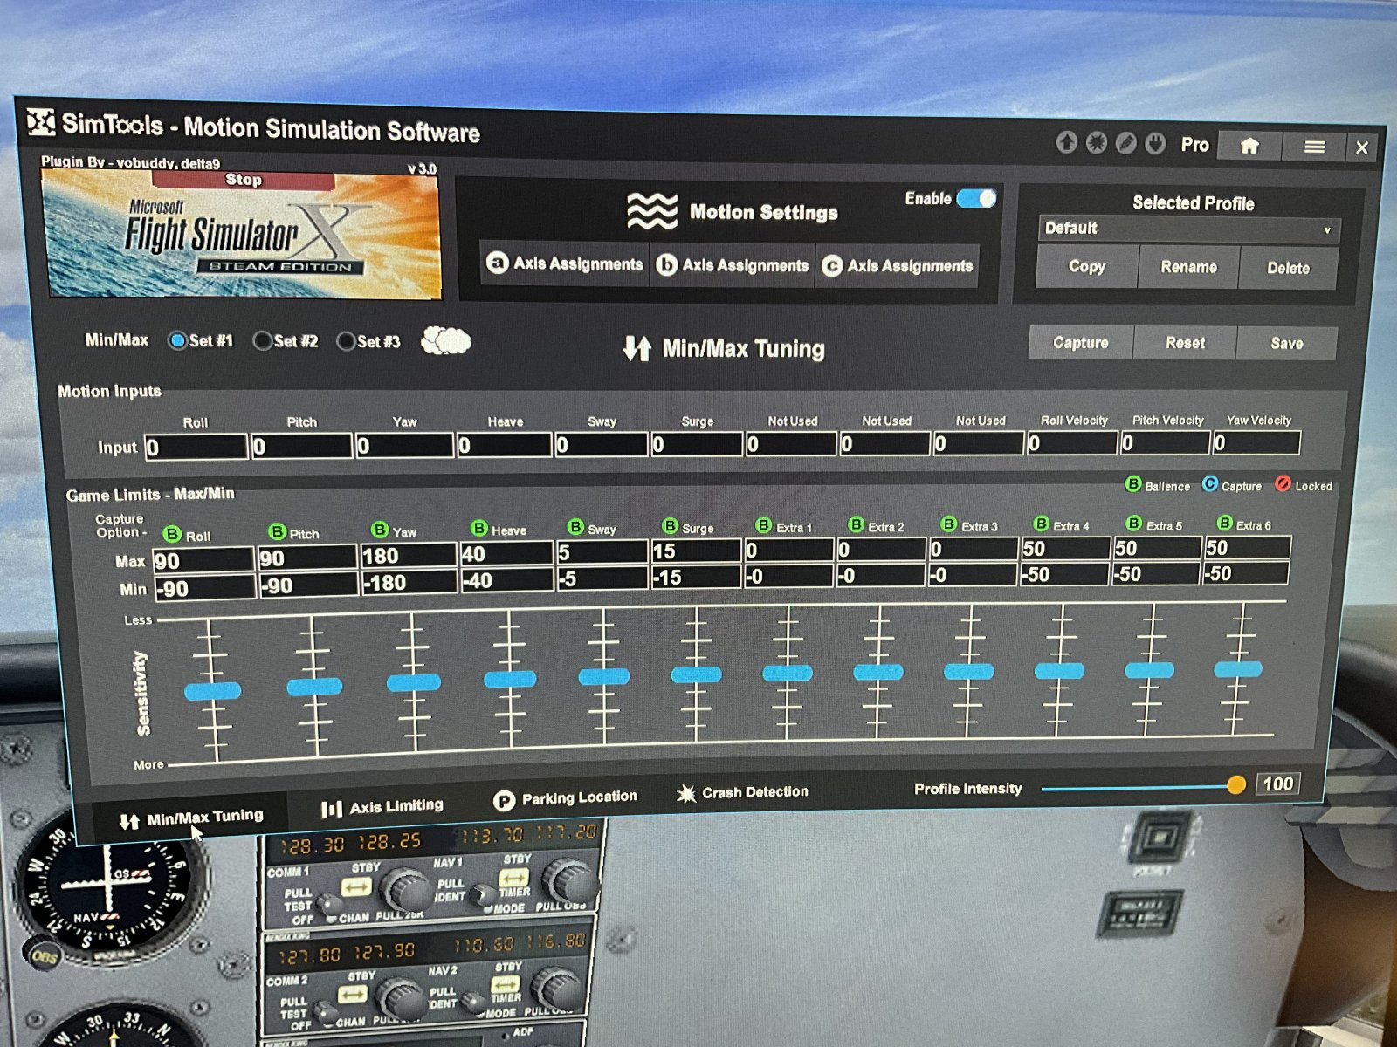Image resolution: width=1397 pixels, height=1047 pixels.
Task: Click the Surge Min field showing -15
Action: click(695, 577)
